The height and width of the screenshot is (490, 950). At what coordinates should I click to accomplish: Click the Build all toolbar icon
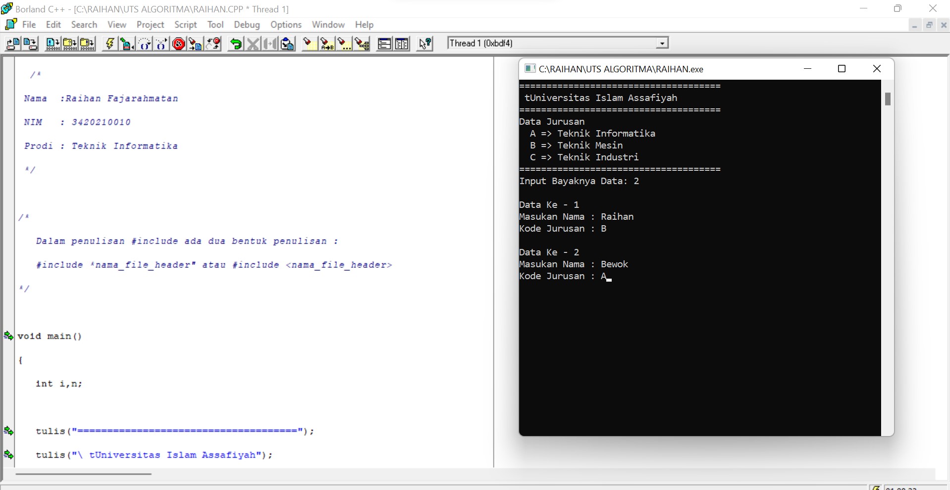pos(87,44)
